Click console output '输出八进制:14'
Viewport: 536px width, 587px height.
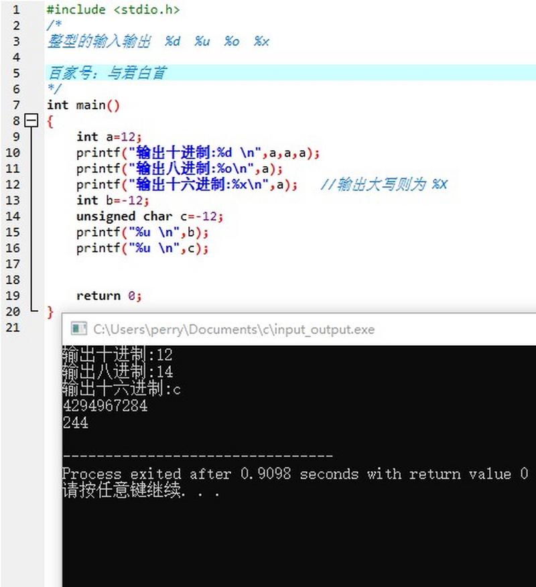(x=117, y=372)
